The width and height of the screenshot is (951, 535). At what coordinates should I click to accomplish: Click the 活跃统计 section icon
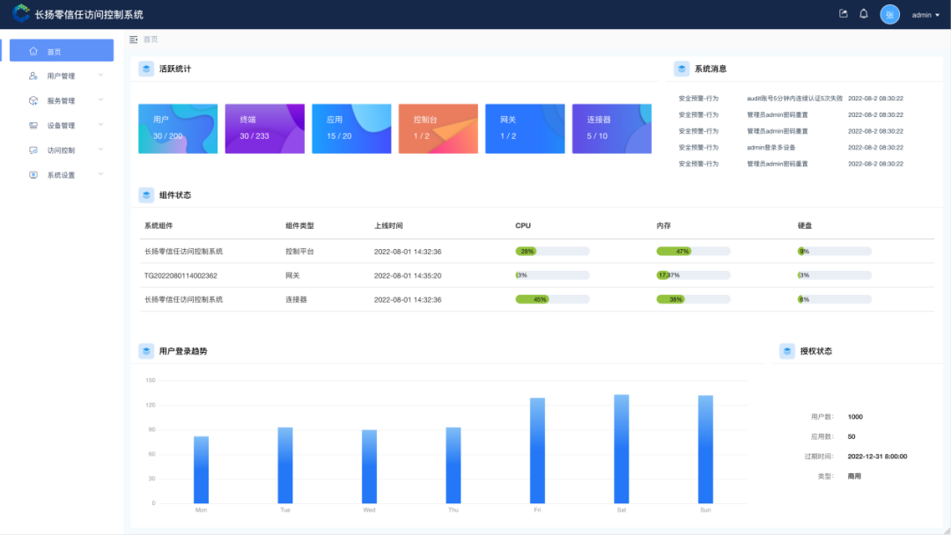point(146,69)
